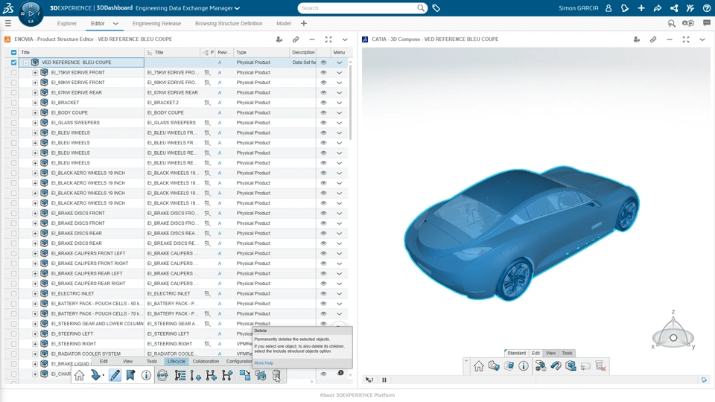Click the database with red X icon in CATIA
This screenshot has height=402, width=715.
tap(600, 366)
